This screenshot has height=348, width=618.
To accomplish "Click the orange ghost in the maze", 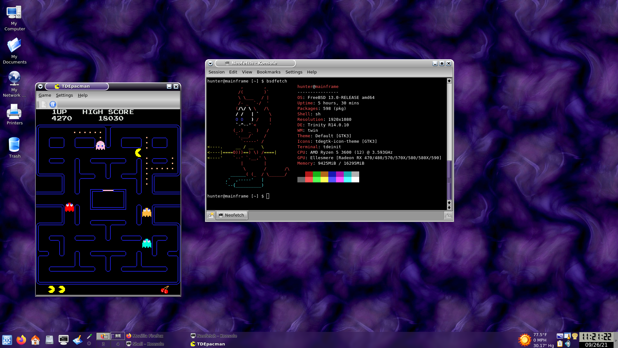I will click(x=147, y=212).
